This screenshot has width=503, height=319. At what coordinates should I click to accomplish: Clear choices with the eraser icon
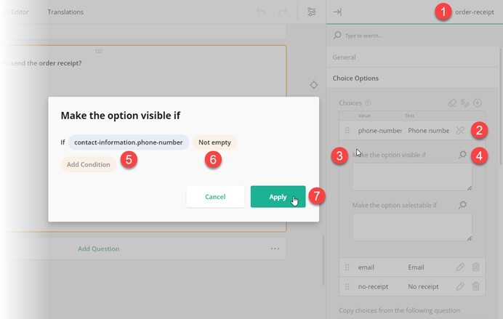tap(452, 103)
